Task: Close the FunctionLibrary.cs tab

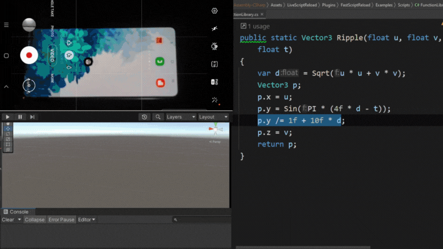Action: point(262,14)
